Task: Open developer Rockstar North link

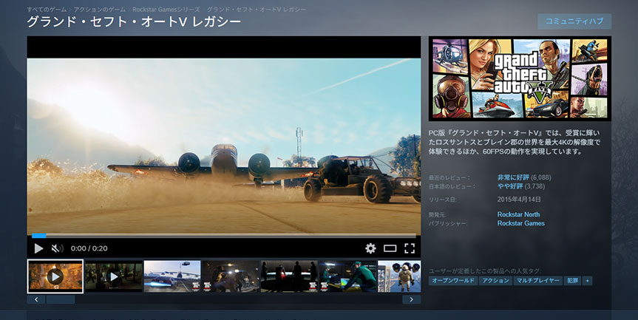Action: (518, 214)
